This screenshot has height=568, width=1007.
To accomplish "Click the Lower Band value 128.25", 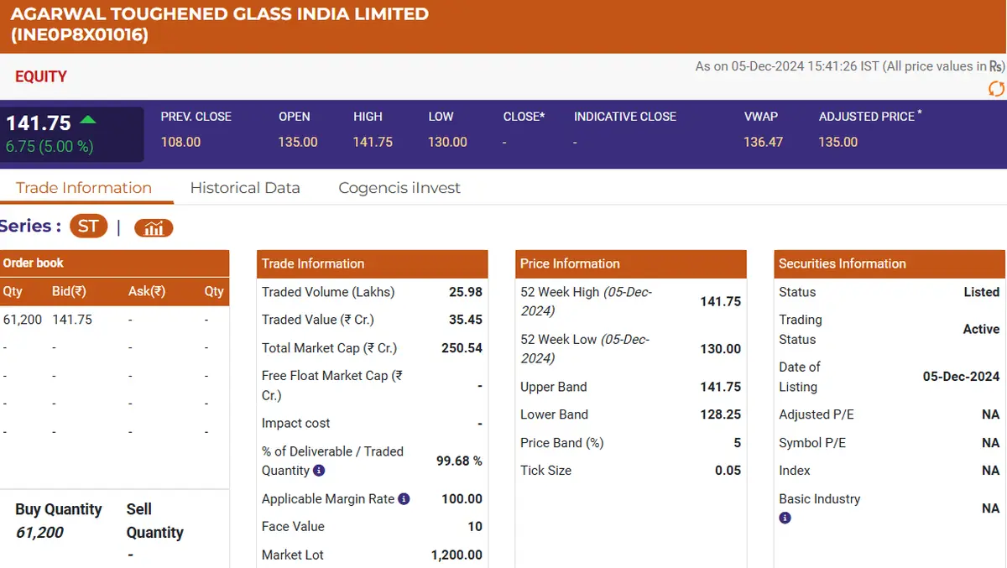I will pyautogui.click(x=721, y=414).
